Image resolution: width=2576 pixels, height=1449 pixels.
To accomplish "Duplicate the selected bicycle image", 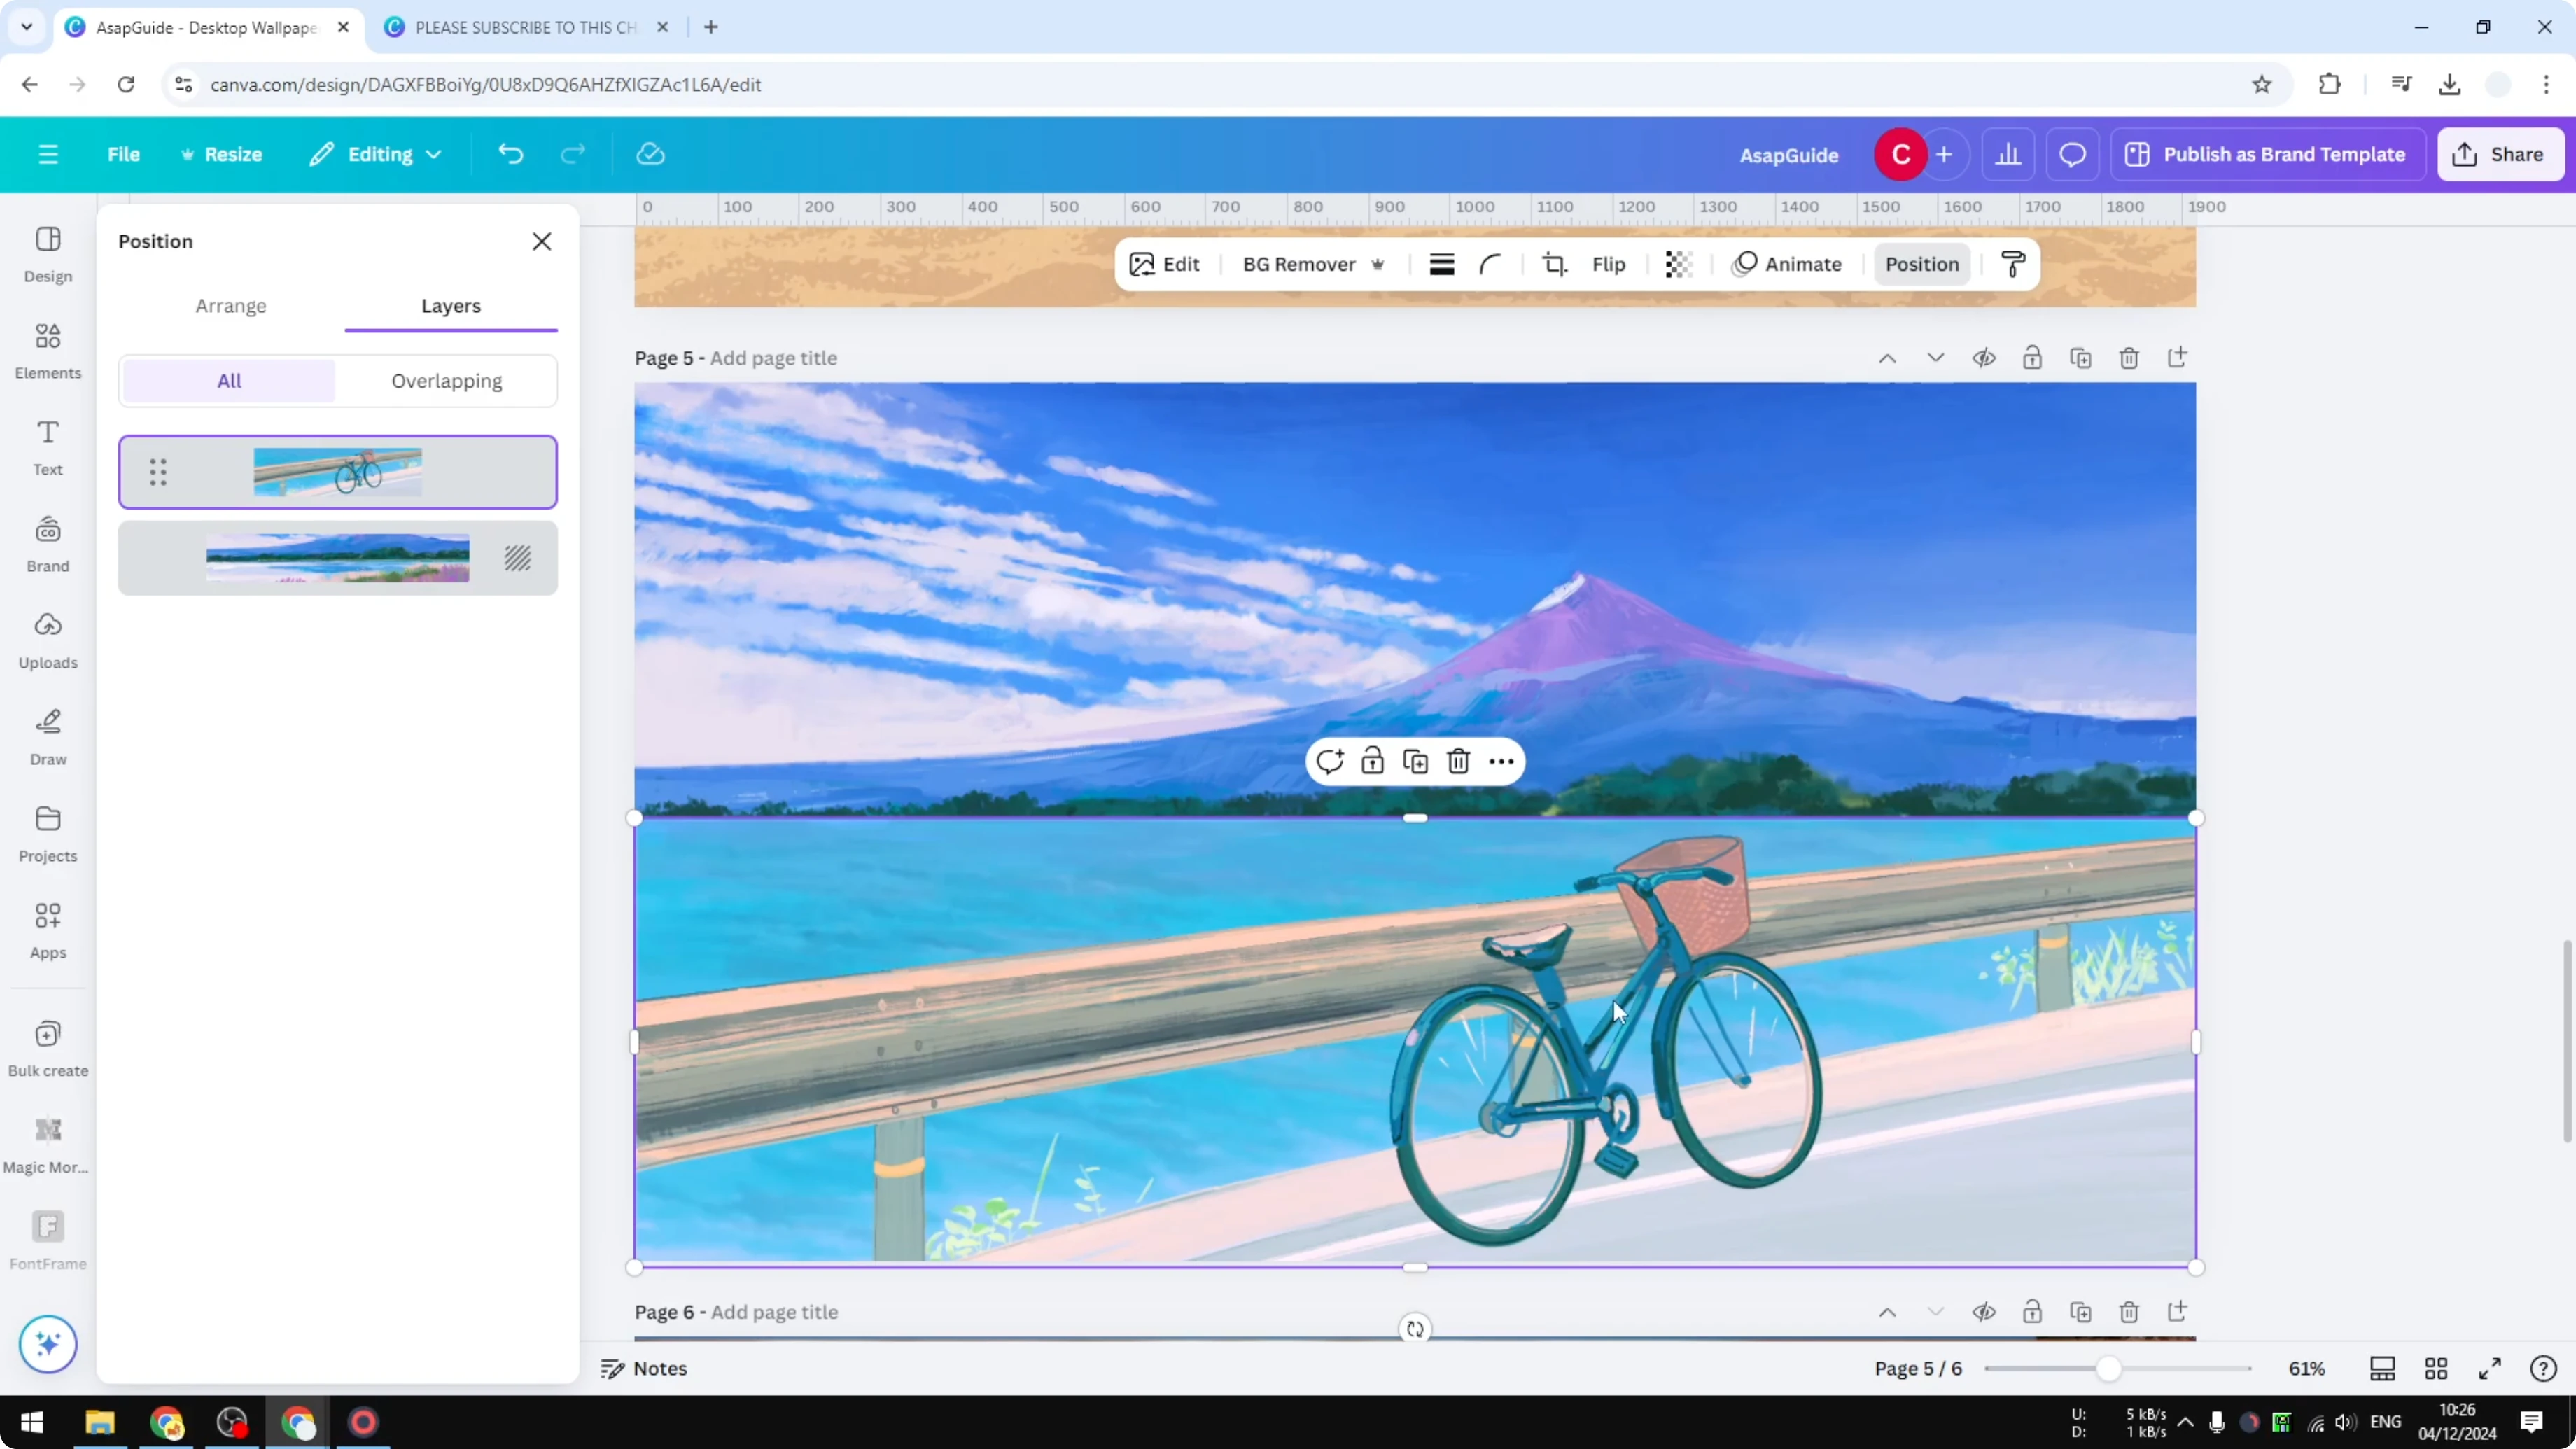I will click(1415, 761).
